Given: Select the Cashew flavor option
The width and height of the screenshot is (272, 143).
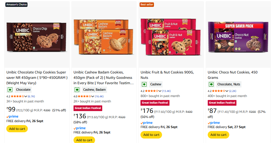Looking at the screenshot, I should coord(155,84).
